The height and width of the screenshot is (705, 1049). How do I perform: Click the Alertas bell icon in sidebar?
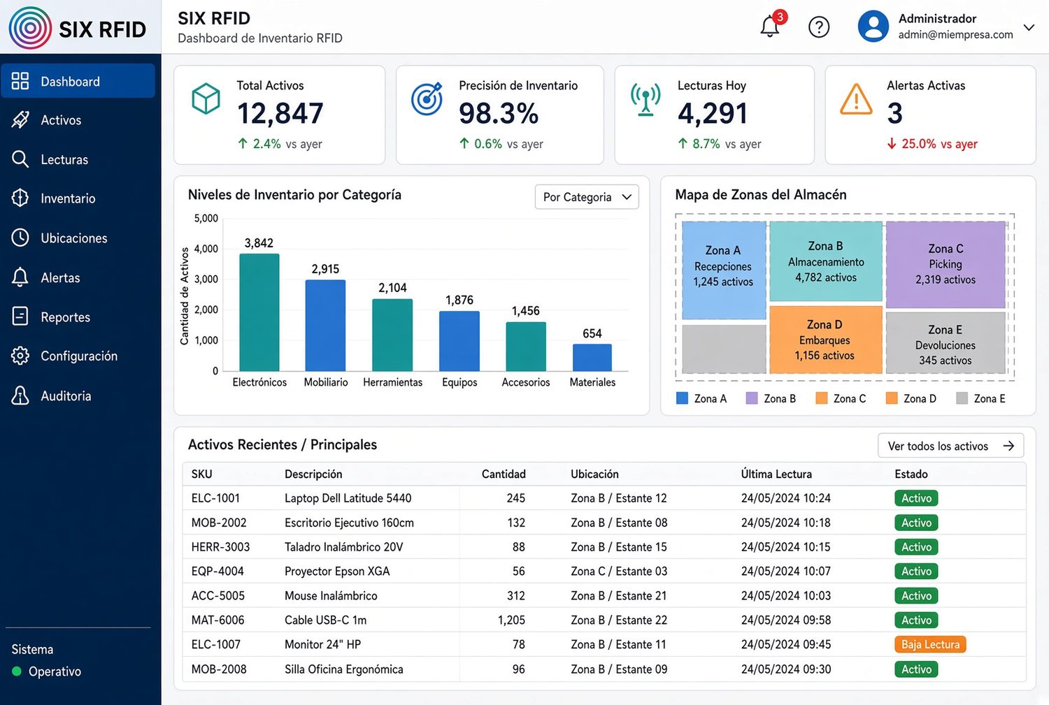(20, 277)
